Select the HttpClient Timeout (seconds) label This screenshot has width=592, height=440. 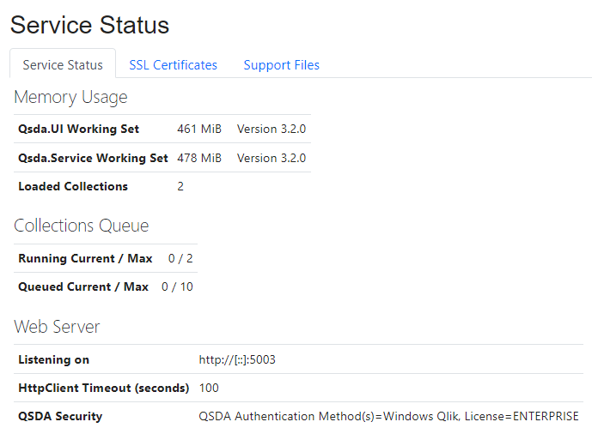(x=103, y=388)
